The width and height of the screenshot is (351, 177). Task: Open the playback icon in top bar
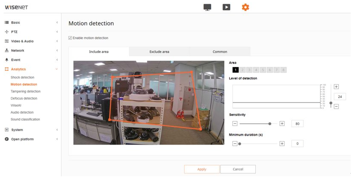click(x=226, y=7)
